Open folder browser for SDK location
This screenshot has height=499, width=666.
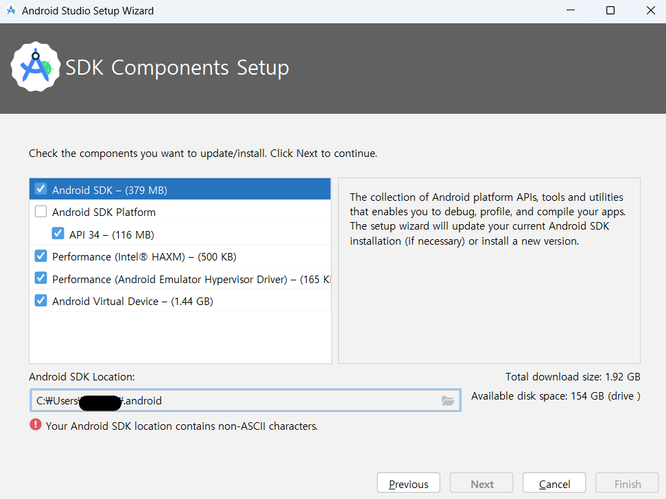coord(448,400)
